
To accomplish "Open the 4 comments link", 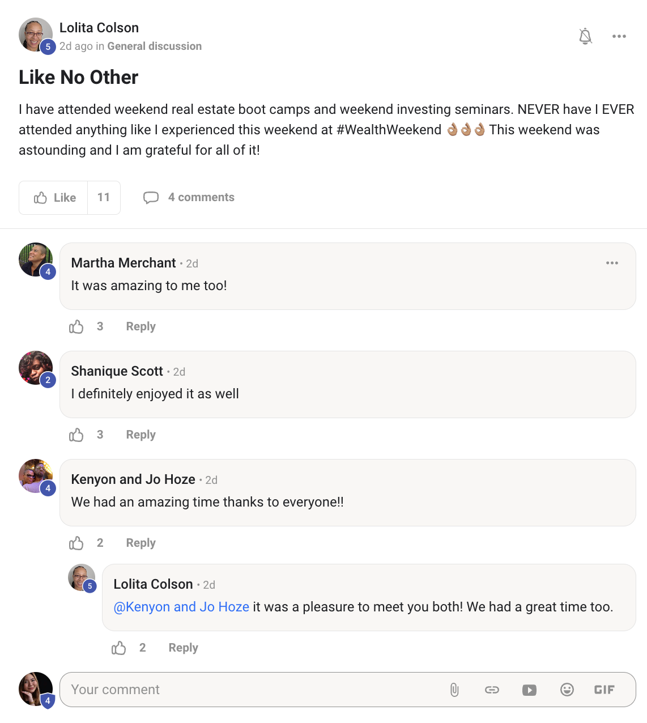I will (x=189, y=198).
